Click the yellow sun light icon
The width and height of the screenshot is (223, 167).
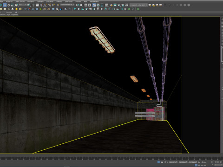click(16, 9)
